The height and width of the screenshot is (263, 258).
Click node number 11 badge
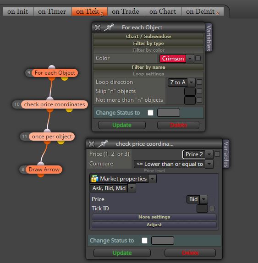point(24,137)
